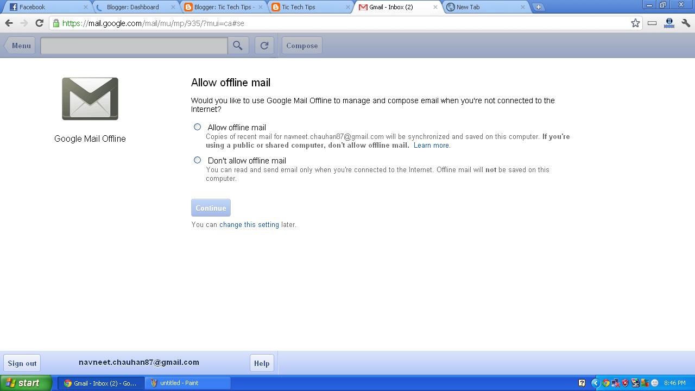Click the Continue button
The width and height of the screenshot is (695, 391).
tap(211, 207)
